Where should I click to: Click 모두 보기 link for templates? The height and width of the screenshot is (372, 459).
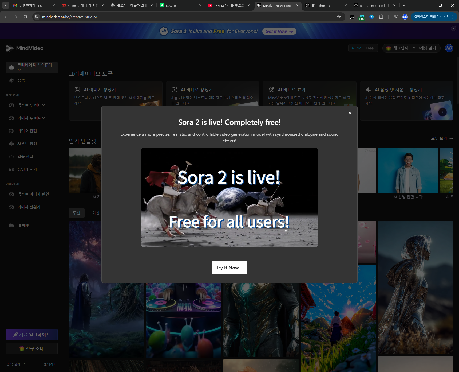pyautogui.click(x=442, y=138)
